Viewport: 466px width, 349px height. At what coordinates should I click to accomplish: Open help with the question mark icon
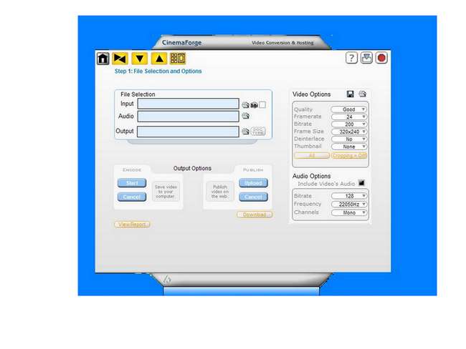(351, 58)
